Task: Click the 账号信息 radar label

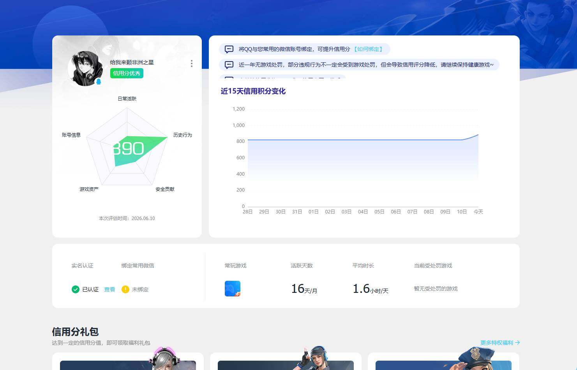Action: point(71,135)
